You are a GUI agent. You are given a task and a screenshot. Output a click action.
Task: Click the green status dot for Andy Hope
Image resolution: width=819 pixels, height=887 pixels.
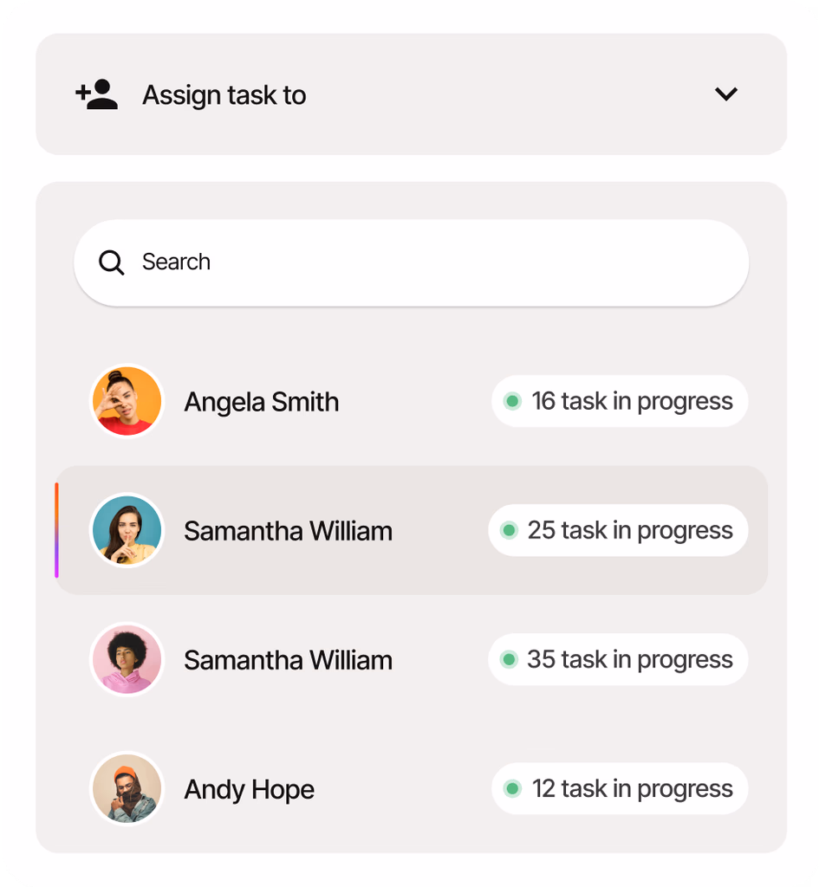click(x=512, y=788)
